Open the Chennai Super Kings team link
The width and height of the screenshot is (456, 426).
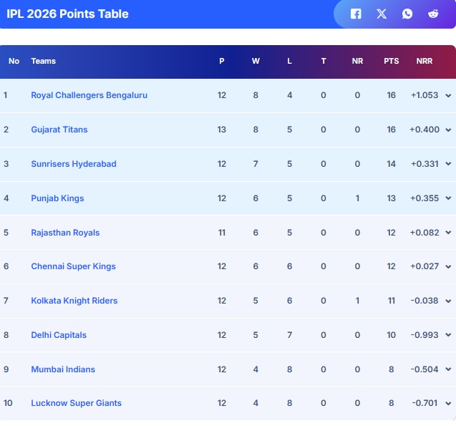73,266
